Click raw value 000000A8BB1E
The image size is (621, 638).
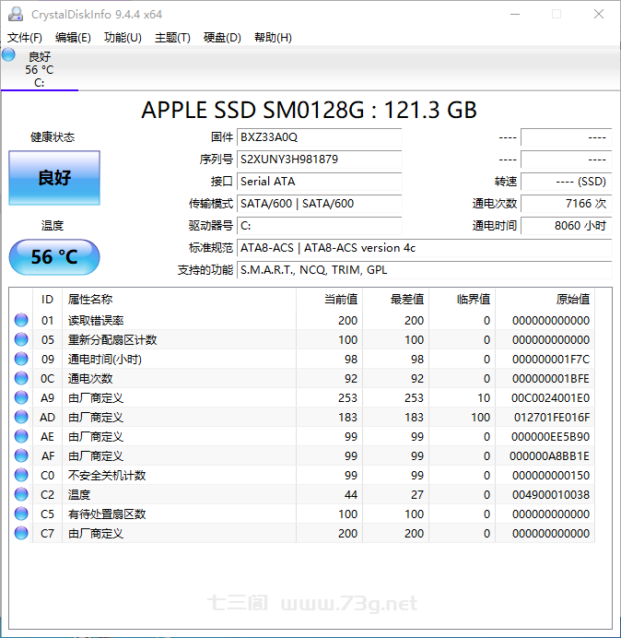549,456
